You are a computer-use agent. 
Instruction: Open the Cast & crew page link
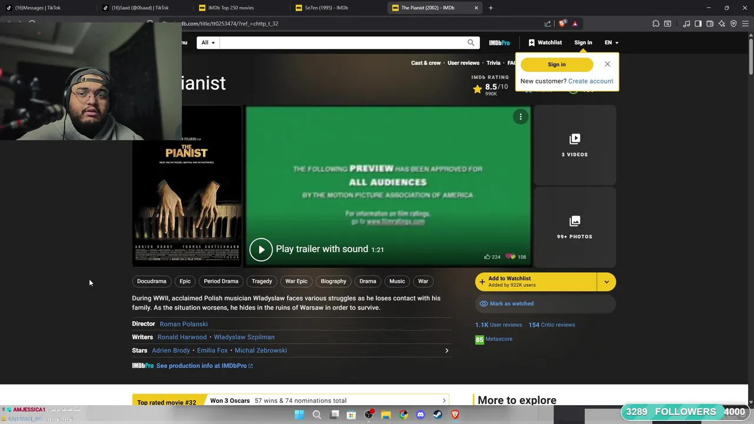coord(426,63)
